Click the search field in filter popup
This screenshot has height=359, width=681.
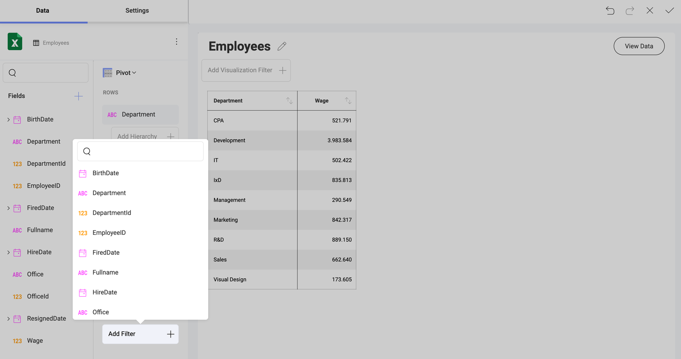tap(140, 151)
